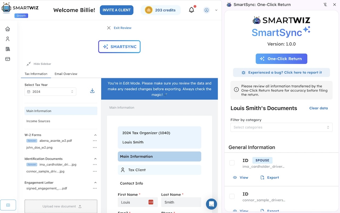Screen dimensions: 340x213
Task: Open options for connor_sample driver license file
Action: coord(95,171)
